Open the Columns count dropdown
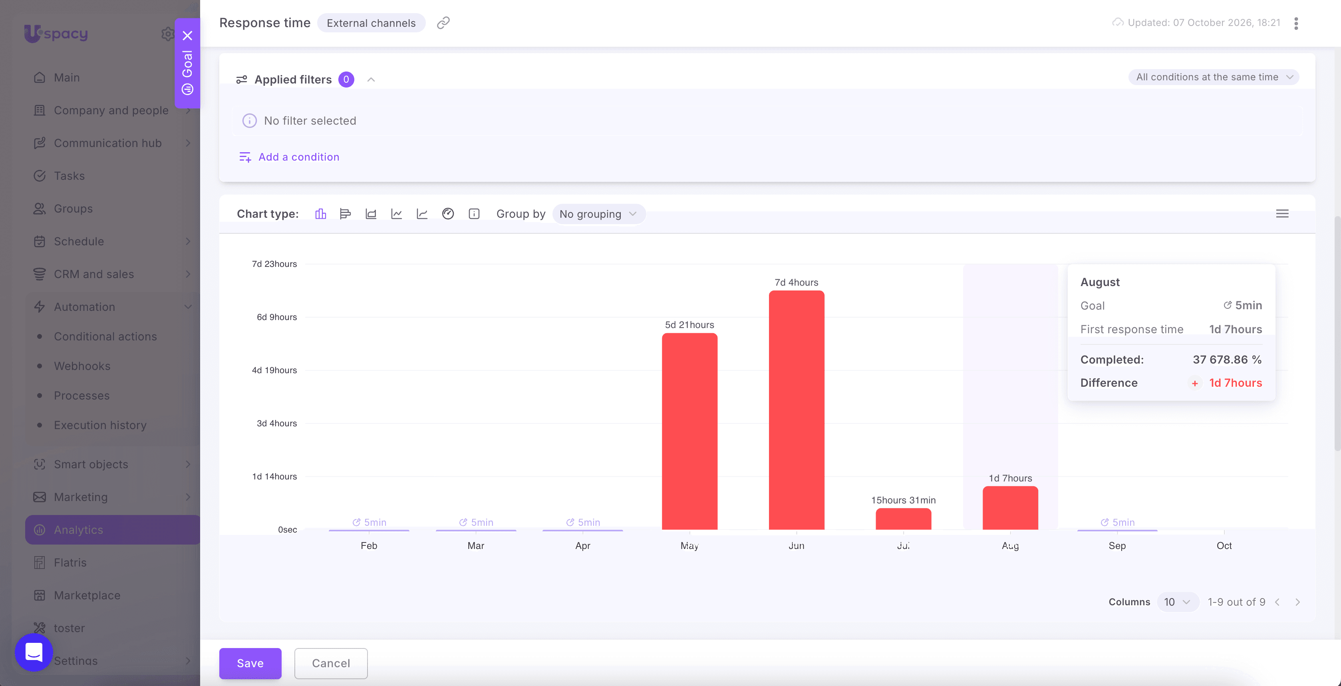 (1178, 602)
